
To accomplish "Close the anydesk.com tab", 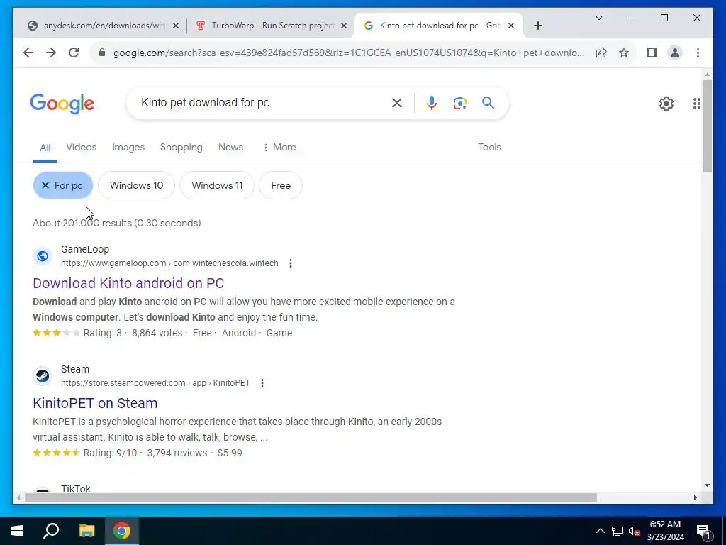I will [176, 26].
